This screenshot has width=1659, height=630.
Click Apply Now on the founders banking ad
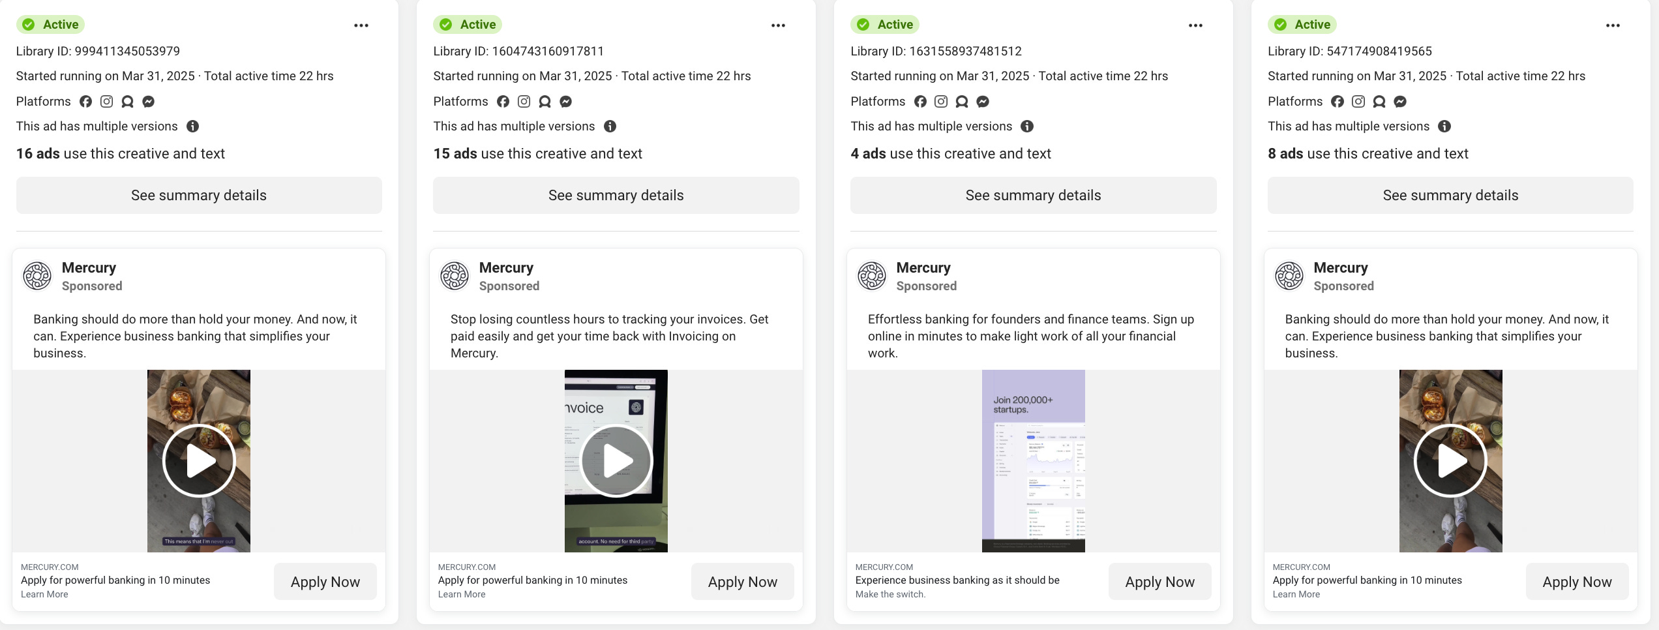pyautogui.click(x=1160, y=582)
